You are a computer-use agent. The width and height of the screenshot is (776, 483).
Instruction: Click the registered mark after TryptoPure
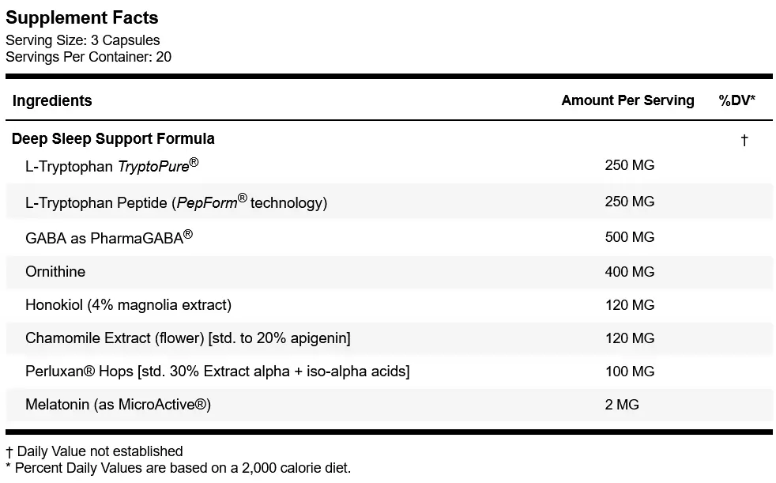194,162
